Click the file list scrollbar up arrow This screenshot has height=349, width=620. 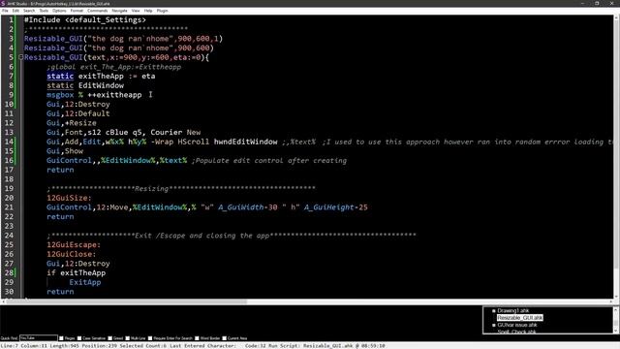tap(616, 309)
